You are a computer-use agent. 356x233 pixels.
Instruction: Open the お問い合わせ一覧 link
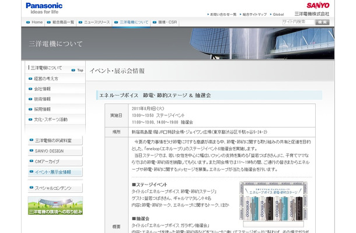(223, 15)
